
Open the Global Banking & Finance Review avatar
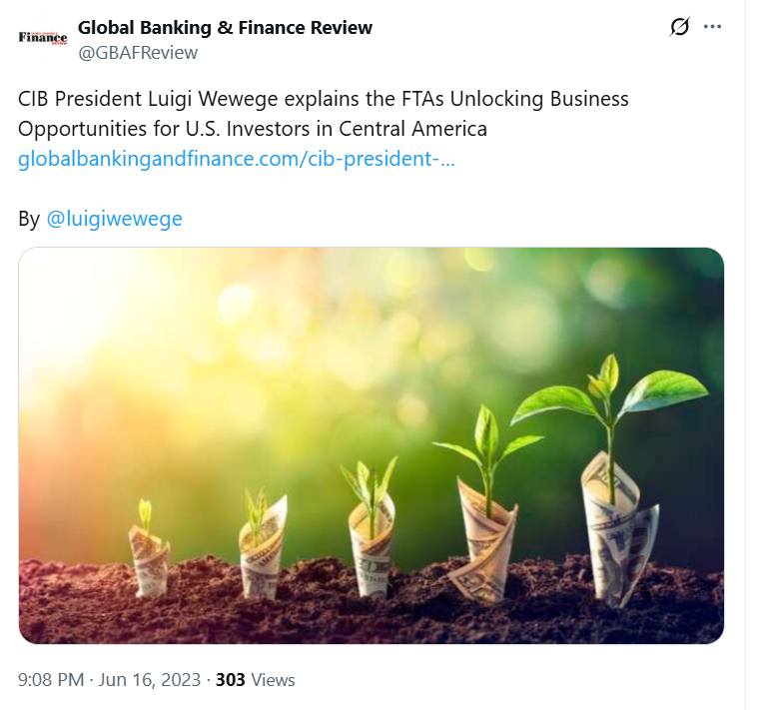point(43,38)
